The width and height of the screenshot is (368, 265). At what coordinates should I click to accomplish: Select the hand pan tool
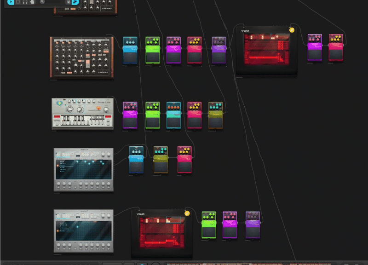(x=32, y=3)
